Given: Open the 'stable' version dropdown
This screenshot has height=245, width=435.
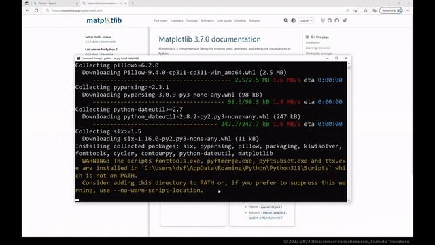Looking at the screenshot, I should tap(306, 20).
